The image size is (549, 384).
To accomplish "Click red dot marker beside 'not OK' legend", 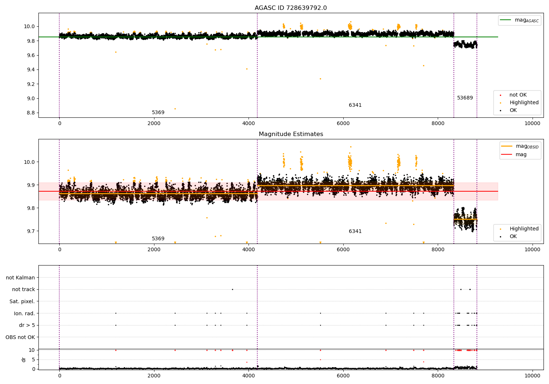I will click(x=501, y=95).
